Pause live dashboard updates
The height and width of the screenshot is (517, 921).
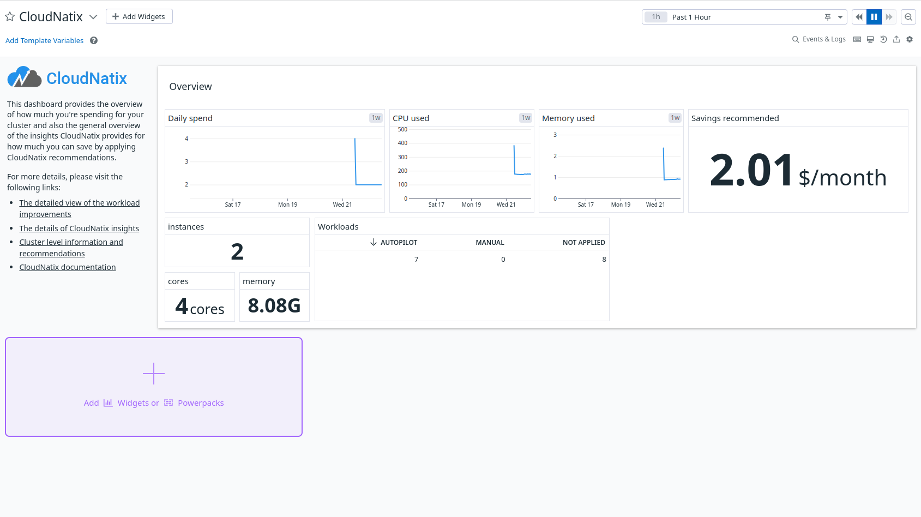pos(874,17)
